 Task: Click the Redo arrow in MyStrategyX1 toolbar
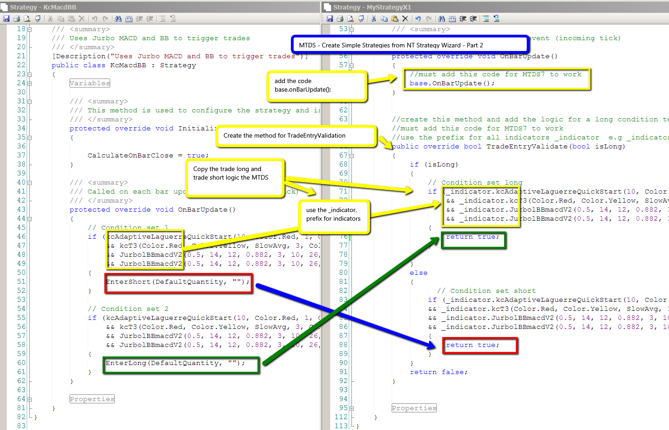429,18
